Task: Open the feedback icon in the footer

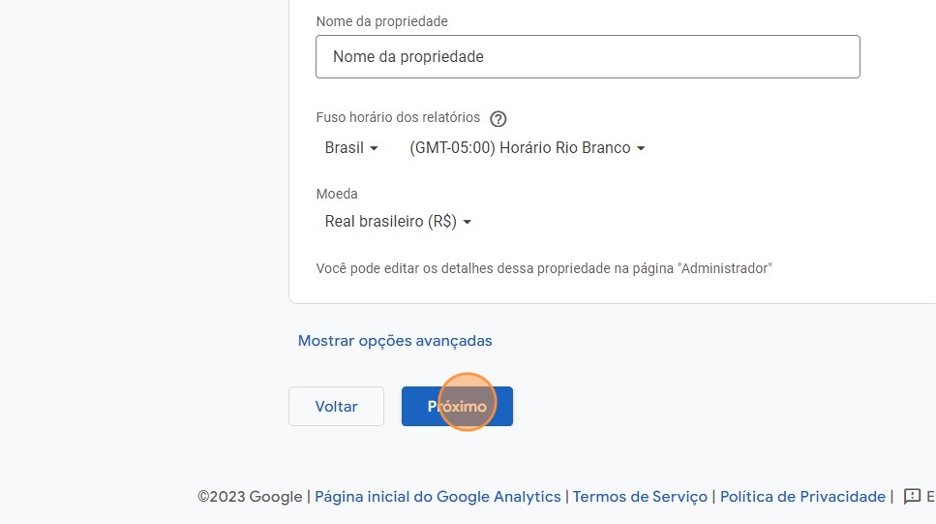Action: point(912,496)
